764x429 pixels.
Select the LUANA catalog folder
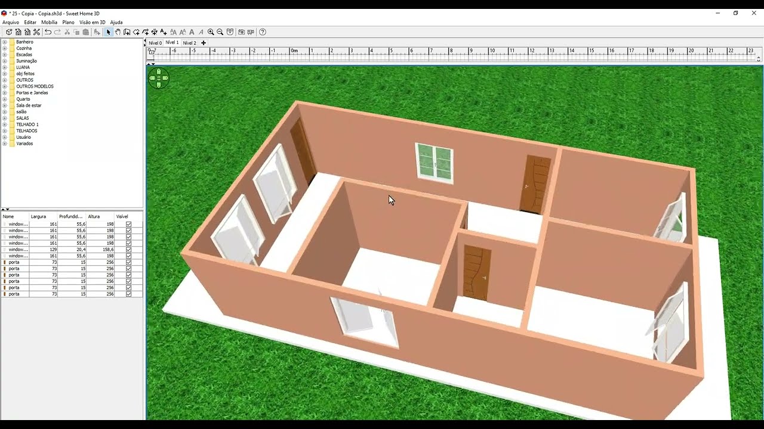click(x=23, y=67)
